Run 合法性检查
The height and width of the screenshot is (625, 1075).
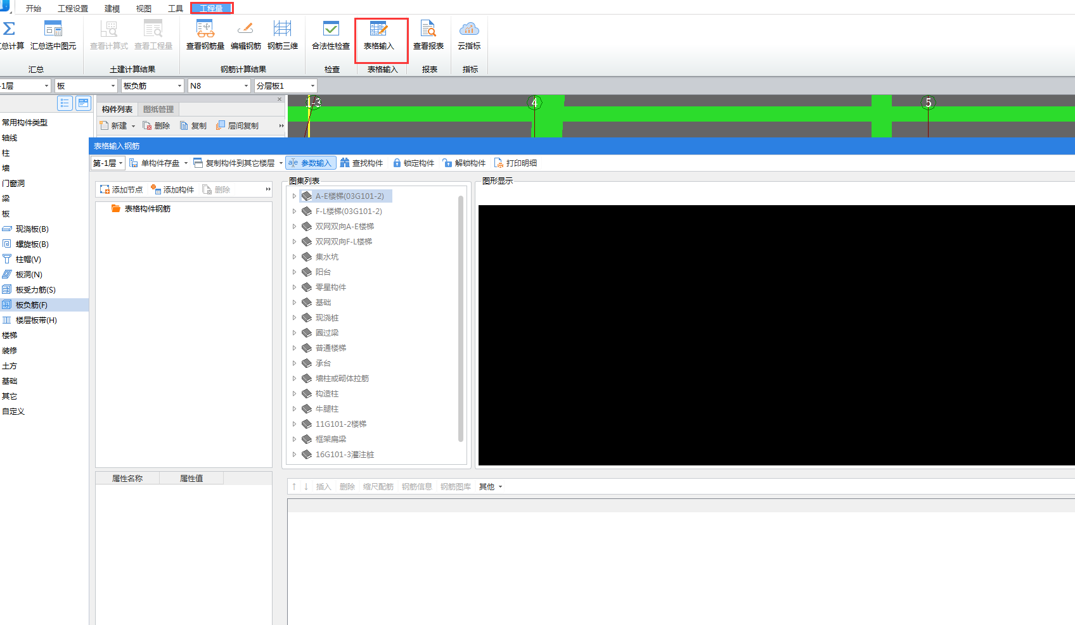click(331, 35)
